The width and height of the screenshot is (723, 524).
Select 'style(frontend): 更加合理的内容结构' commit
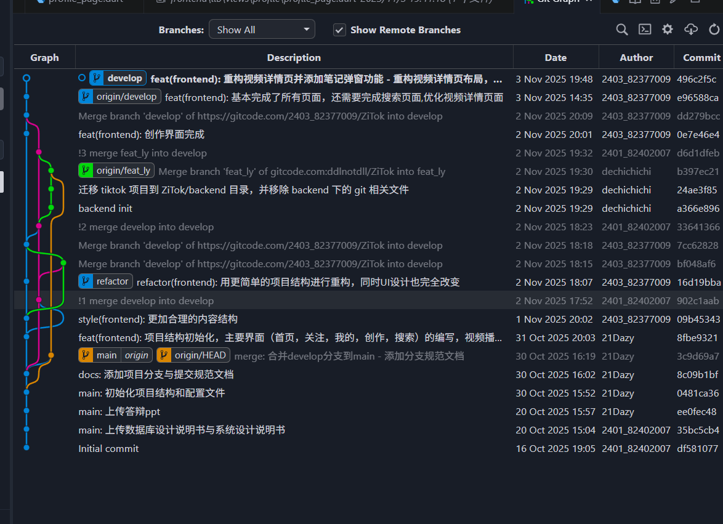point(158,320)
